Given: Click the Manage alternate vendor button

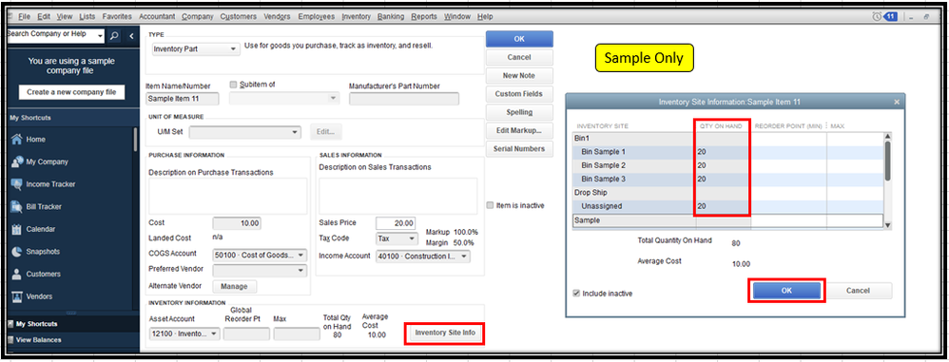Looking at the screenshot, I should tap(235, 286).
